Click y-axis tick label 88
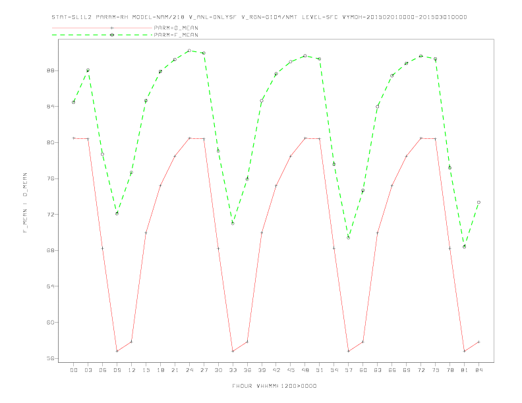Viewport: 522px width, 403px height. coord(50,71)
